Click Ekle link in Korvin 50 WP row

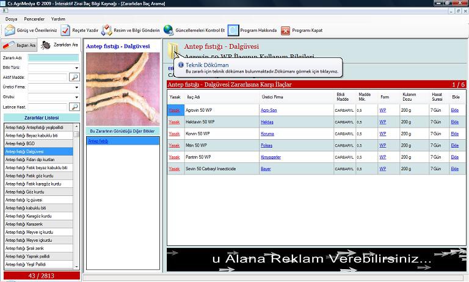click(x=454, y=134)
